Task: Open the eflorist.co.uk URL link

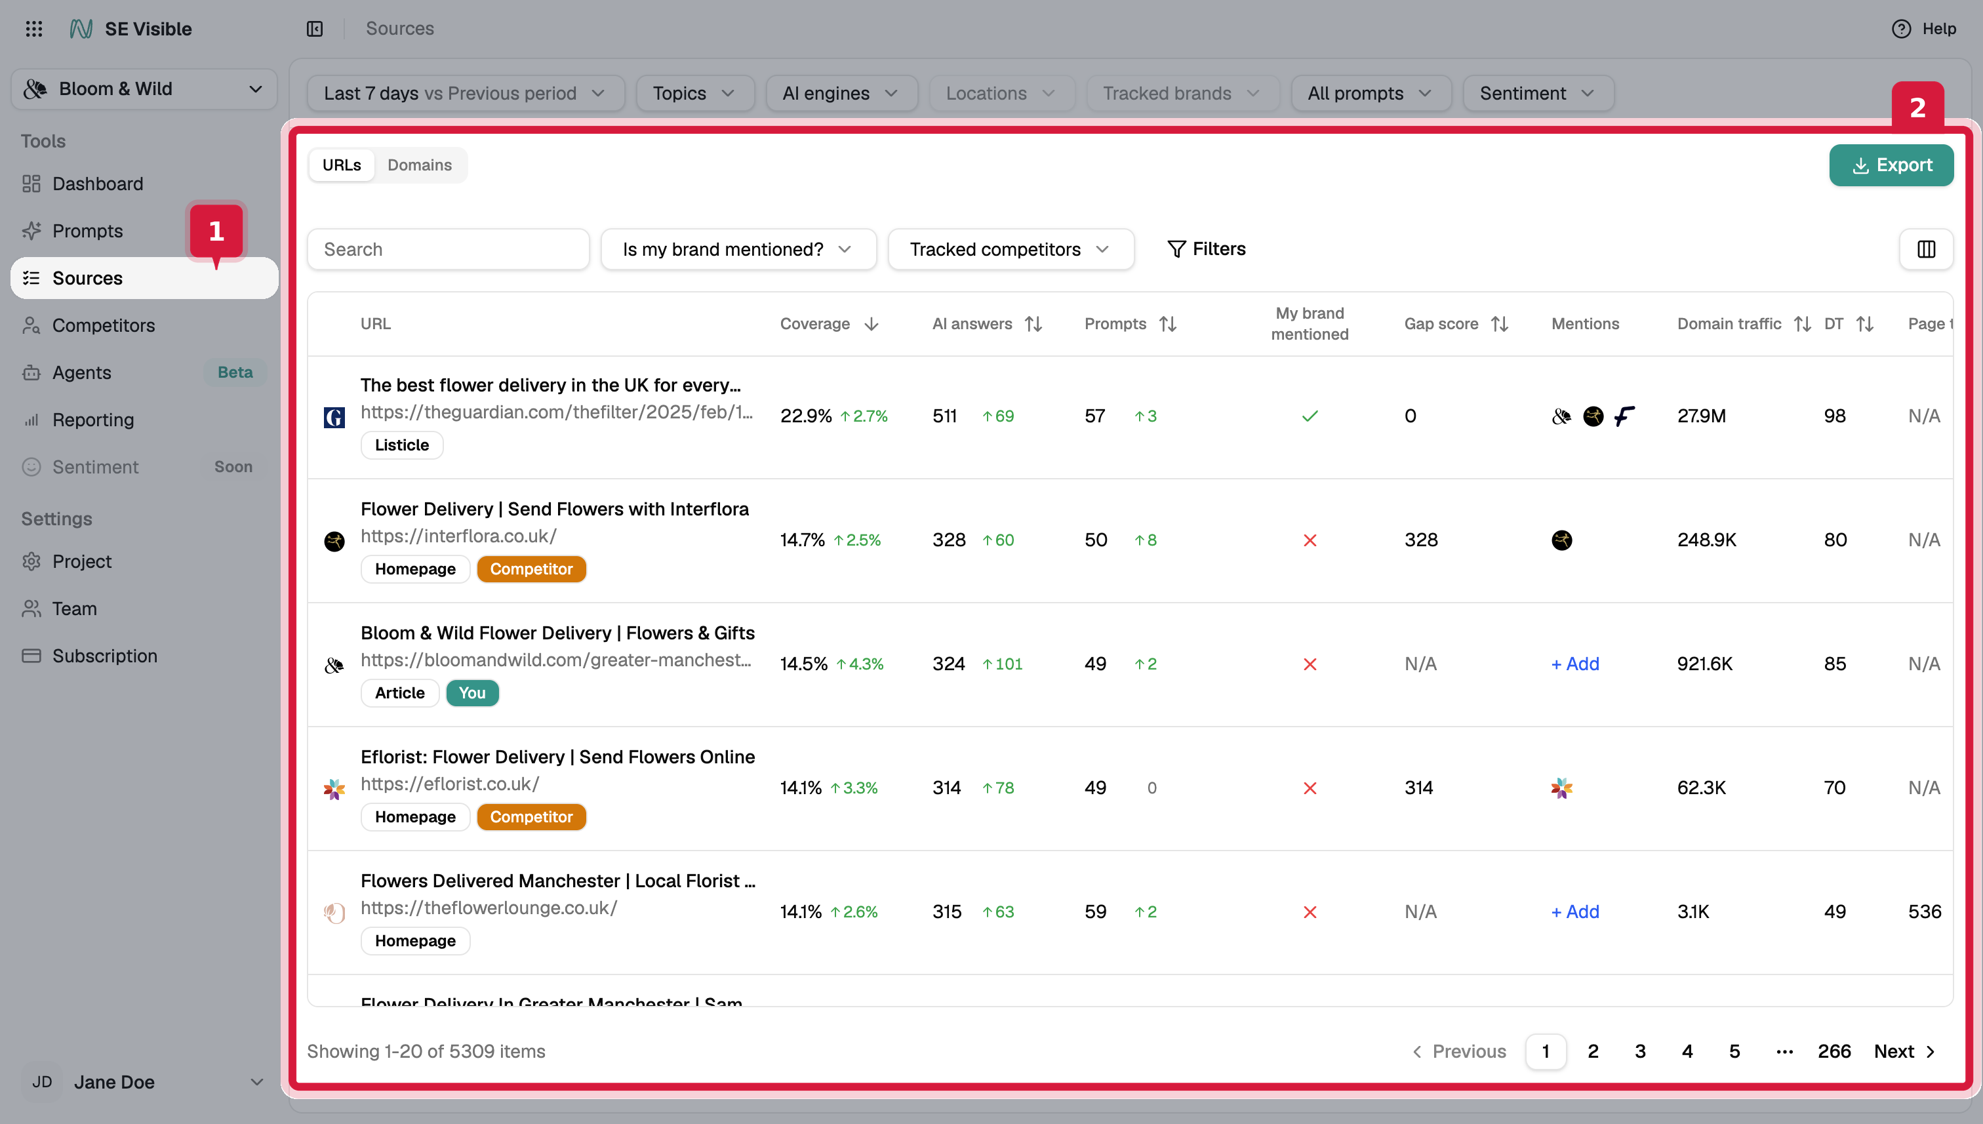Action: 450,784
